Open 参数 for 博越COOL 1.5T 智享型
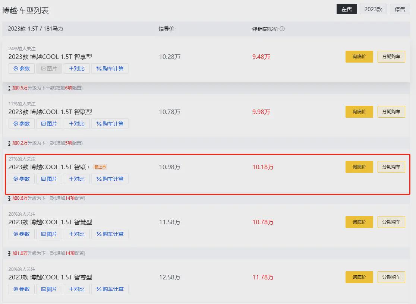 pyautogui.click(x=22, y=69)
